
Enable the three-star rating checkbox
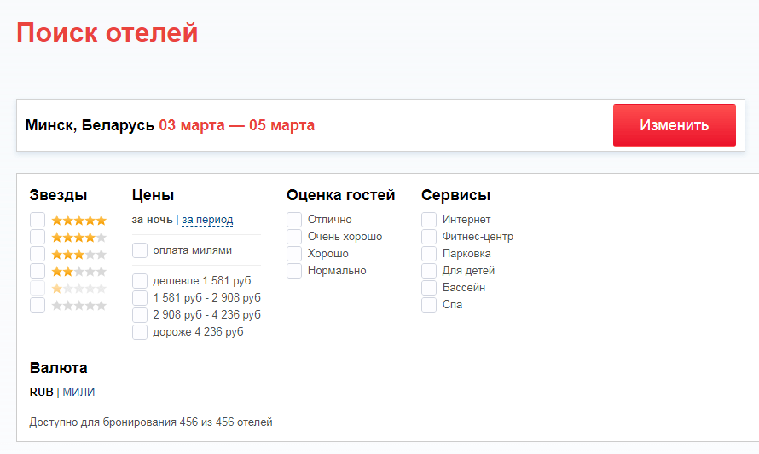point(38,254)
